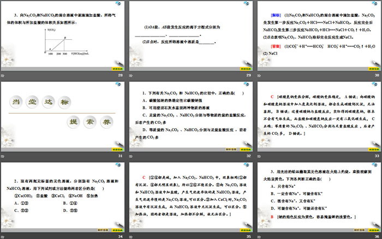The width and height of the screenshot is (382, 239).
Task: Click the slide number 29 label
Action: pos(248,75)
